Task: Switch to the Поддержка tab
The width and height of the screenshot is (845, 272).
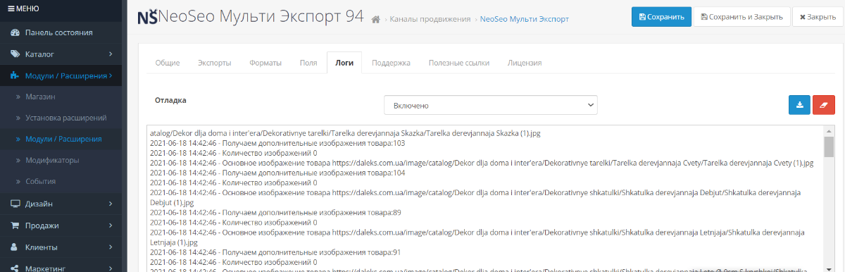Action: (x=391, y=63)
